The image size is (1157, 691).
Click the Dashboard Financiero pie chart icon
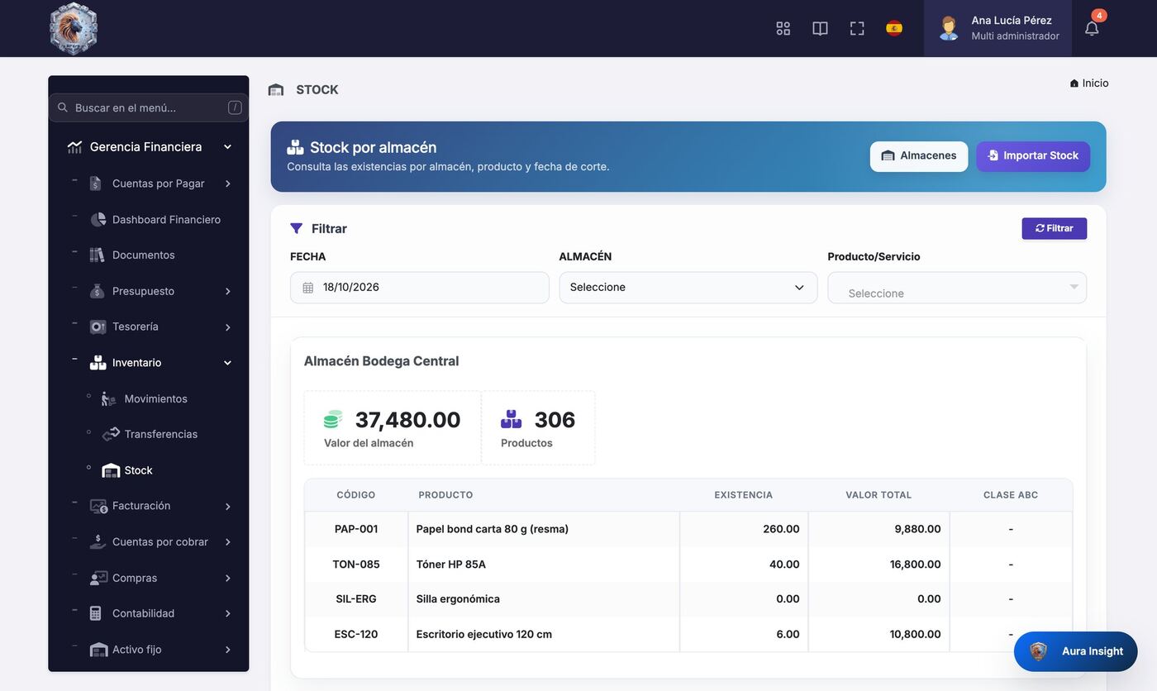click(x=98, y=219)
